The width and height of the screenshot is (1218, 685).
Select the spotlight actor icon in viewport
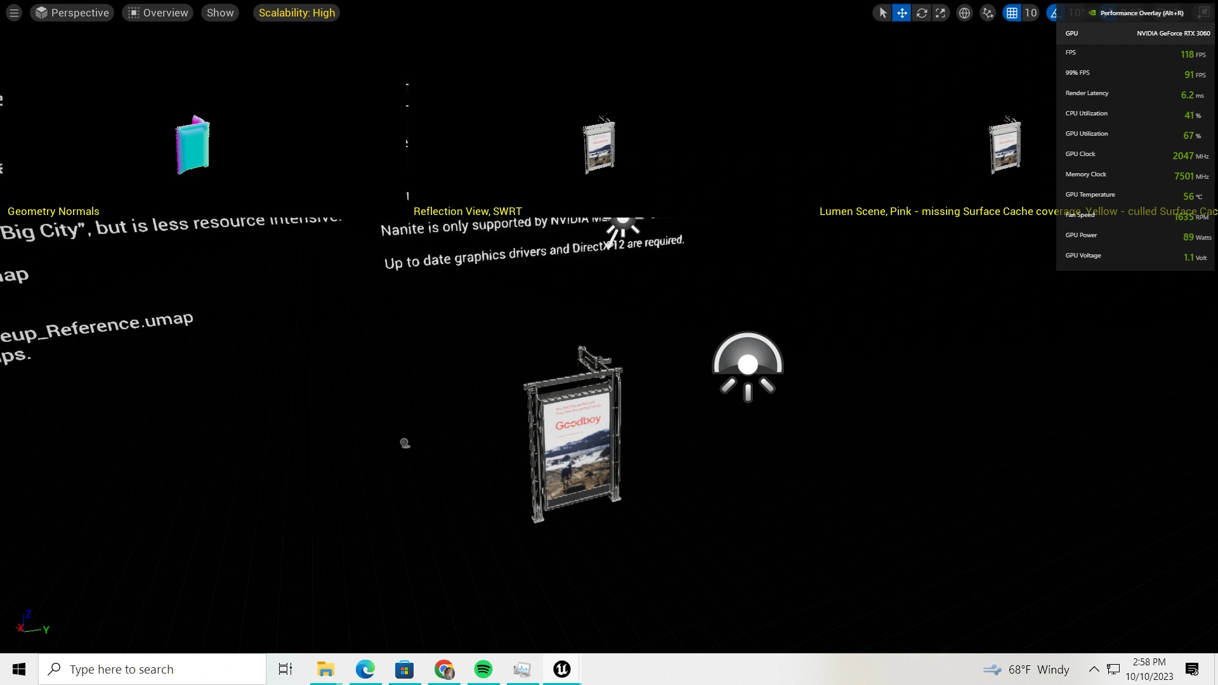(748, 367)
